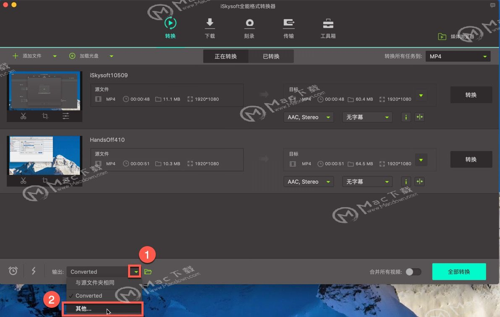Open subtitle (无字幕) dropdown for HandsOff410

367,182
